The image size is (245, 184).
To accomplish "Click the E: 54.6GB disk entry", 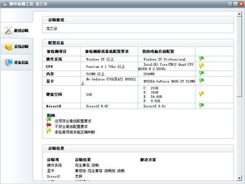I will [x=152, y=96].
